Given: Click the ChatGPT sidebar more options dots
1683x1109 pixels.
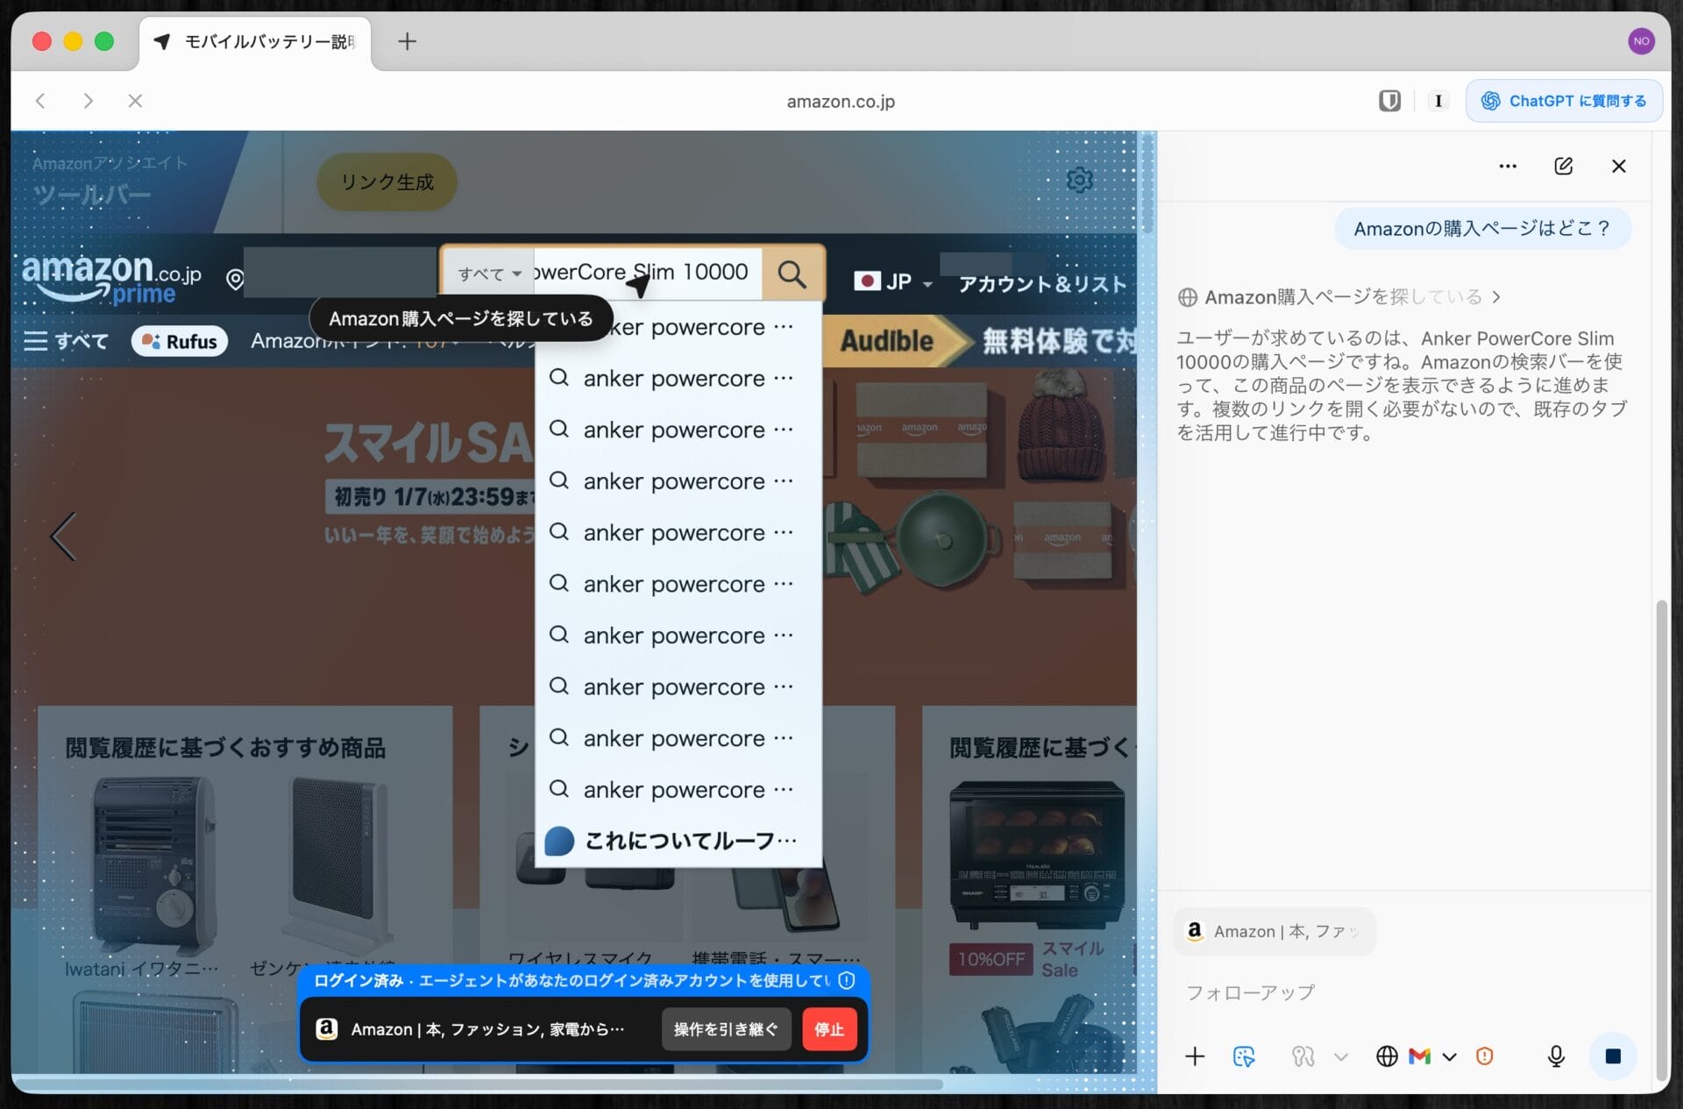Looking at the screenshot, I should click(x=1509, y=166).
